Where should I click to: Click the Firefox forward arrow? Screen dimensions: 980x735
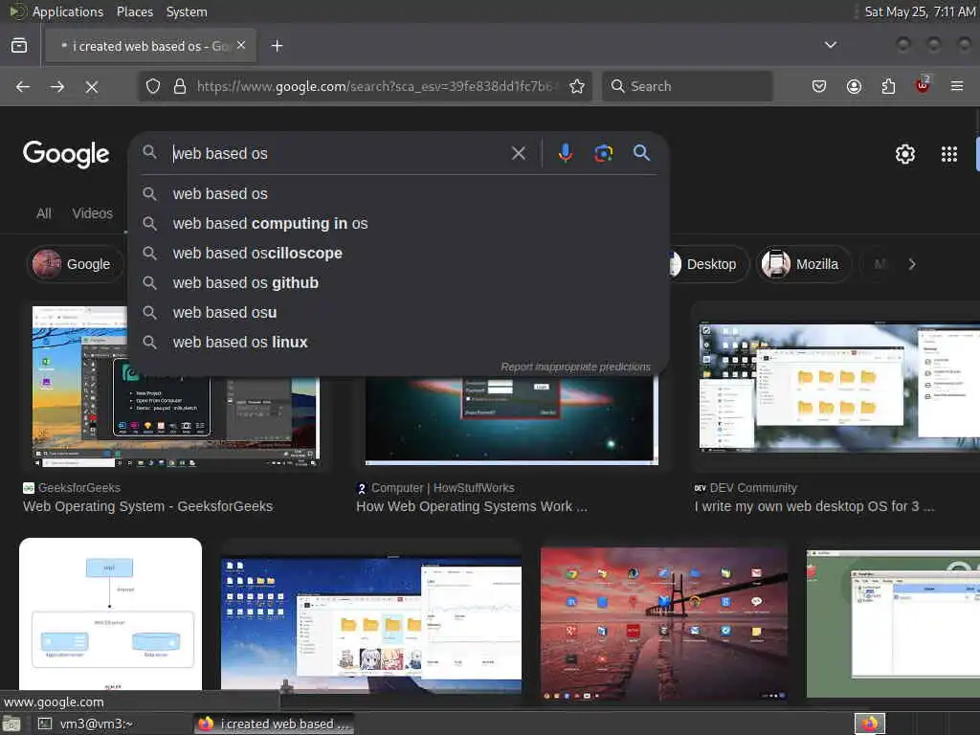pyautogui.click(x=56, y=86)
